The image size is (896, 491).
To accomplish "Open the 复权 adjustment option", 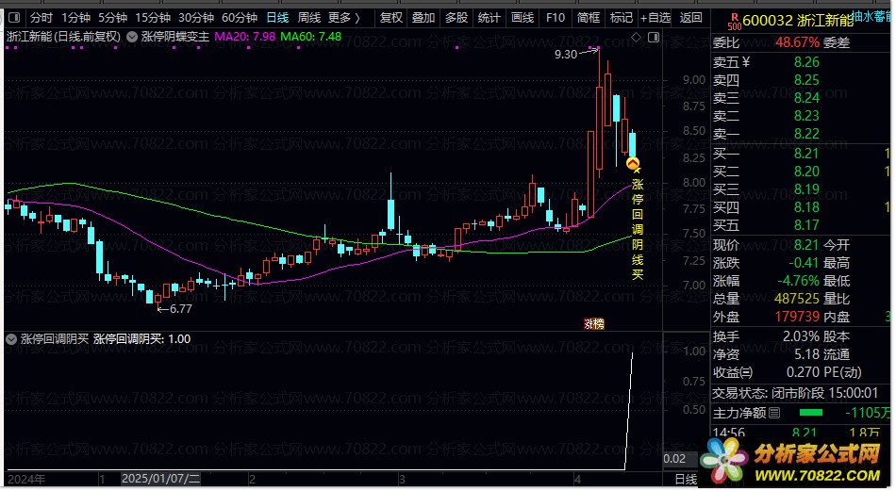I will tap(390, 18).
